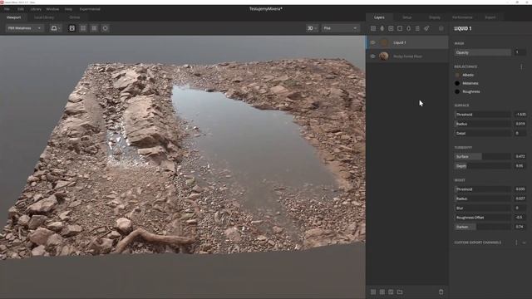Switch to the Viewport tab
Image resolution: width=532 pixels, height=299 pixels.
tap(14, 17)
